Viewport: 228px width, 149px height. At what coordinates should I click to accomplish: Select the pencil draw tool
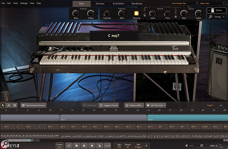click(x=9, y=105)
